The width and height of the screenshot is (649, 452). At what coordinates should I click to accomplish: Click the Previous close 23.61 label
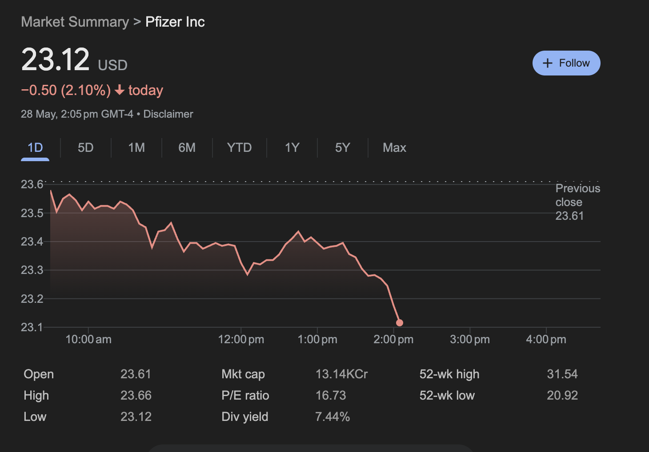[577, 202]
